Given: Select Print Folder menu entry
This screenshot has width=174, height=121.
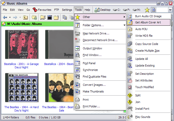Looking at the screenshot, I should [100, 106].
